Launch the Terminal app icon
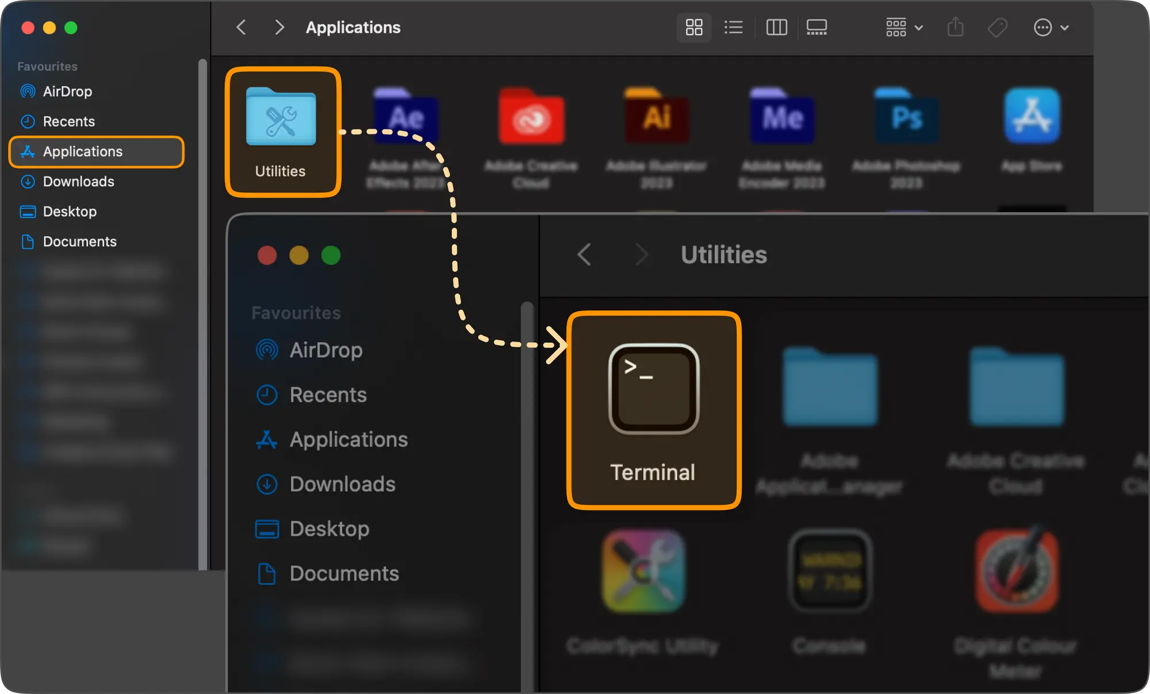 click(654, 390)
